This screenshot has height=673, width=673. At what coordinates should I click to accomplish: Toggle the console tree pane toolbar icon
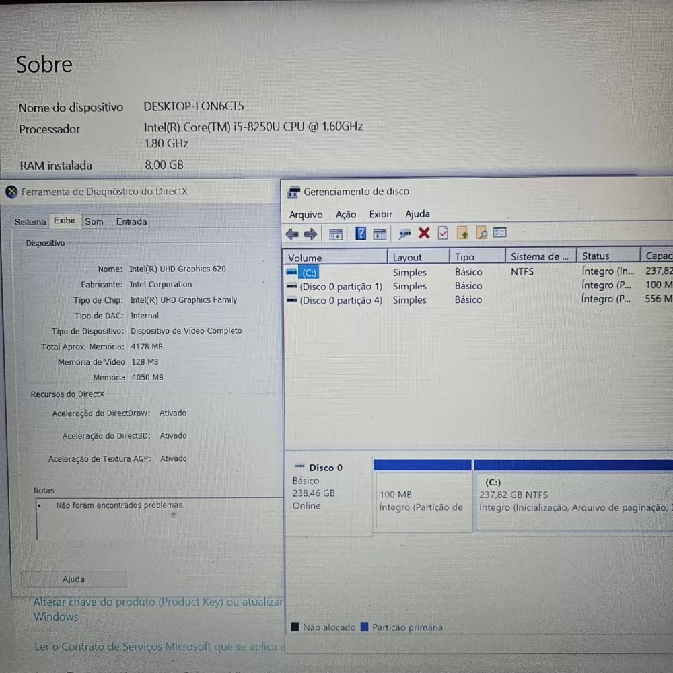pyautogui.click(x=336, y=234)
